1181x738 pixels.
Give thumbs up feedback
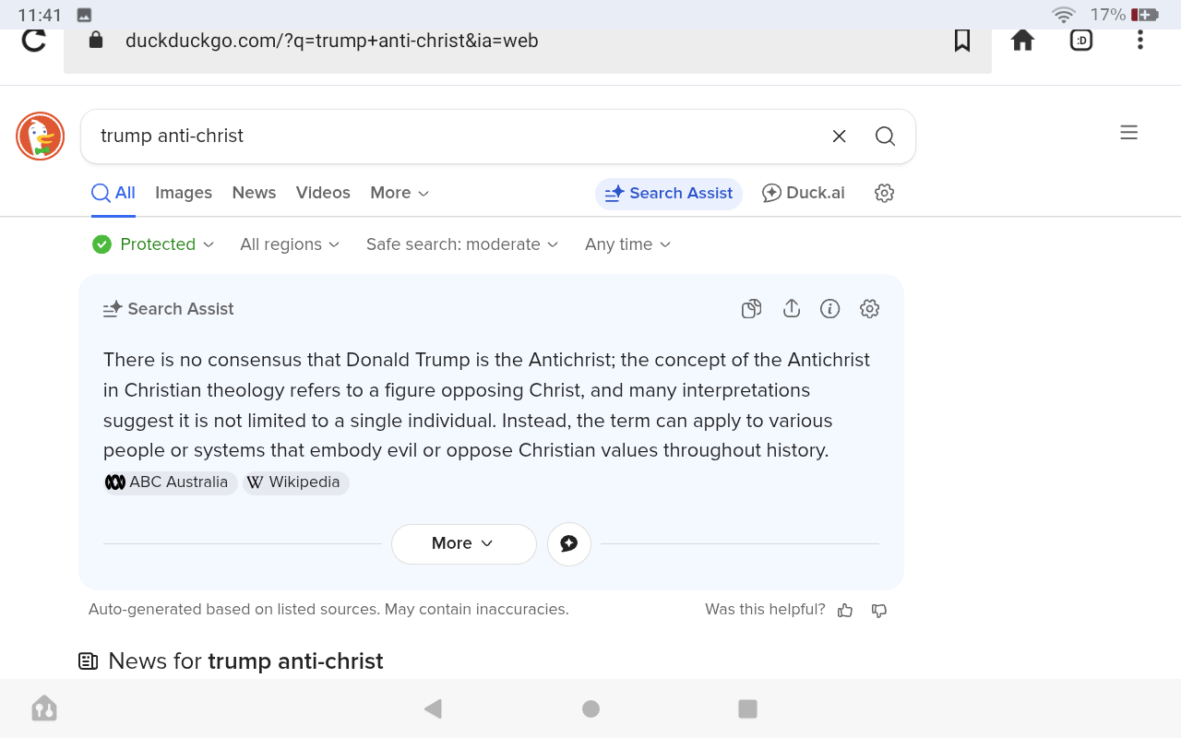845,610
